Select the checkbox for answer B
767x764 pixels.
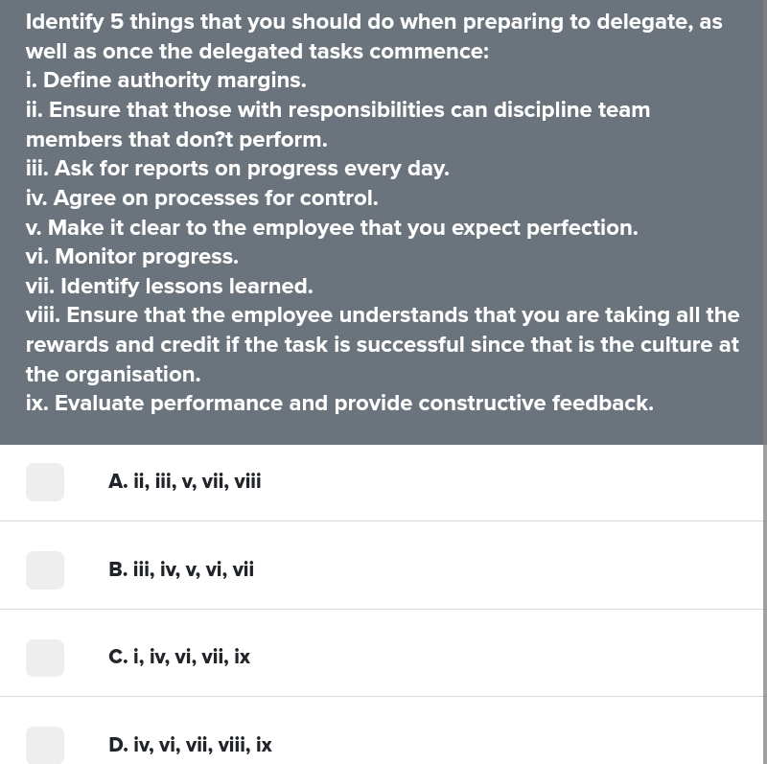(x=44, y=570)
